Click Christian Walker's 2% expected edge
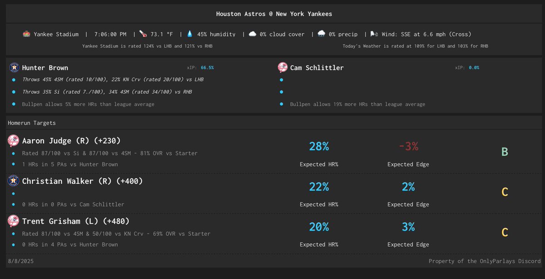Image resolution: width=545 pixels, height=279 pixels. 408,186
